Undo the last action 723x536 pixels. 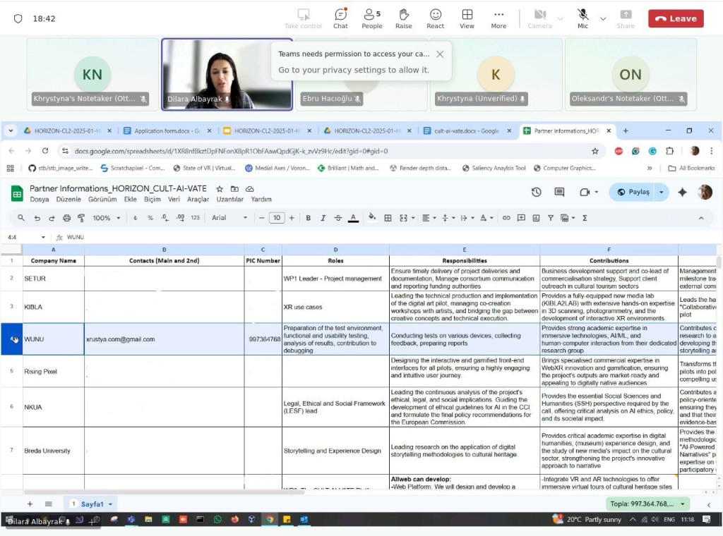(37, 218)
